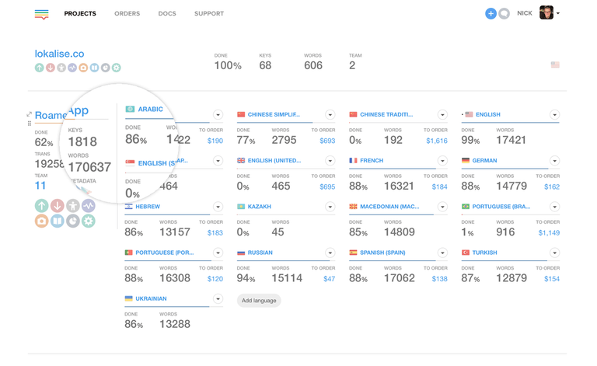Click expand arrows icon beside Roame App
The width and height of the screenshot is (597, 366).
pos(29,114)
